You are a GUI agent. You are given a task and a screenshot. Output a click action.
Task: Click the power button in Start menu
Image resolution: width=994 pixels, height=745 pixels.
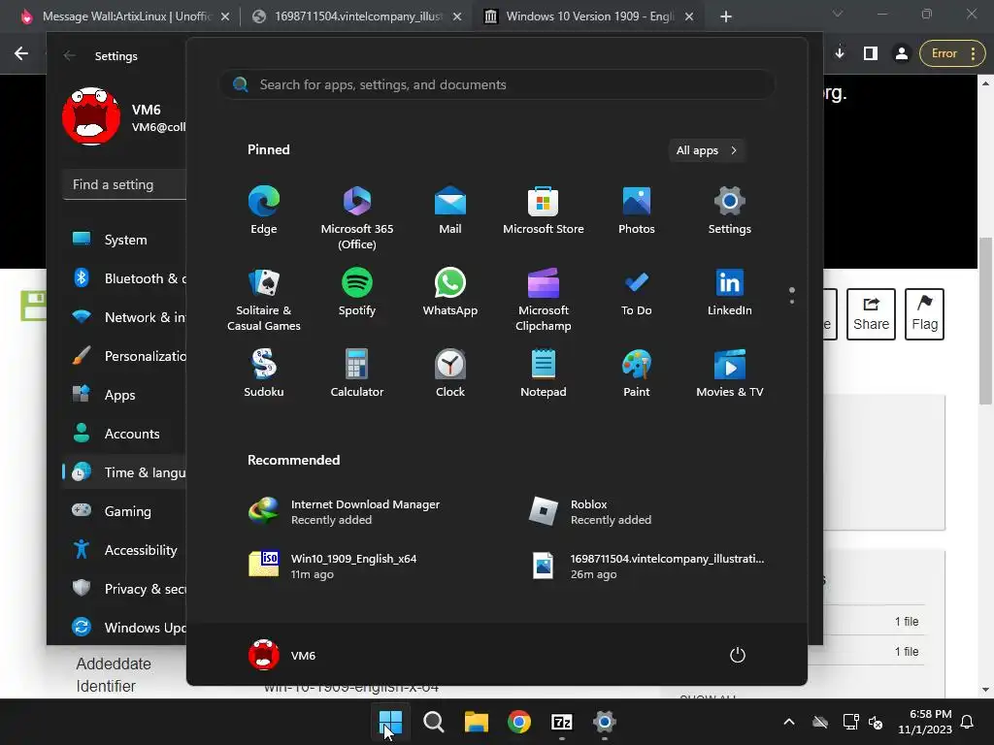(x=738, y=655)
